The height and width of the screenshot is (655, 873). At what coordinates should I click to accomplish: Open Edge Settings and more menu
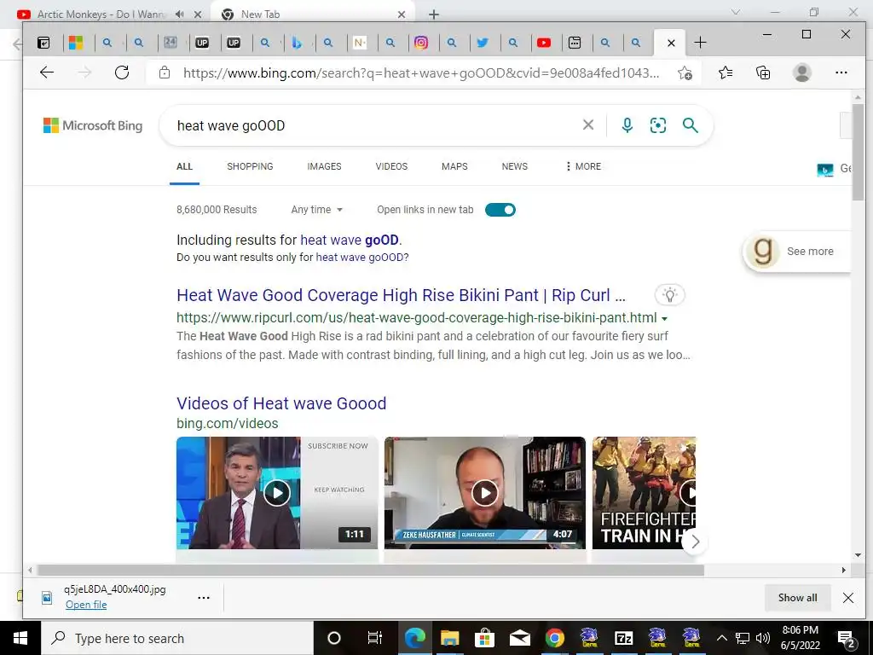(841, 72)
